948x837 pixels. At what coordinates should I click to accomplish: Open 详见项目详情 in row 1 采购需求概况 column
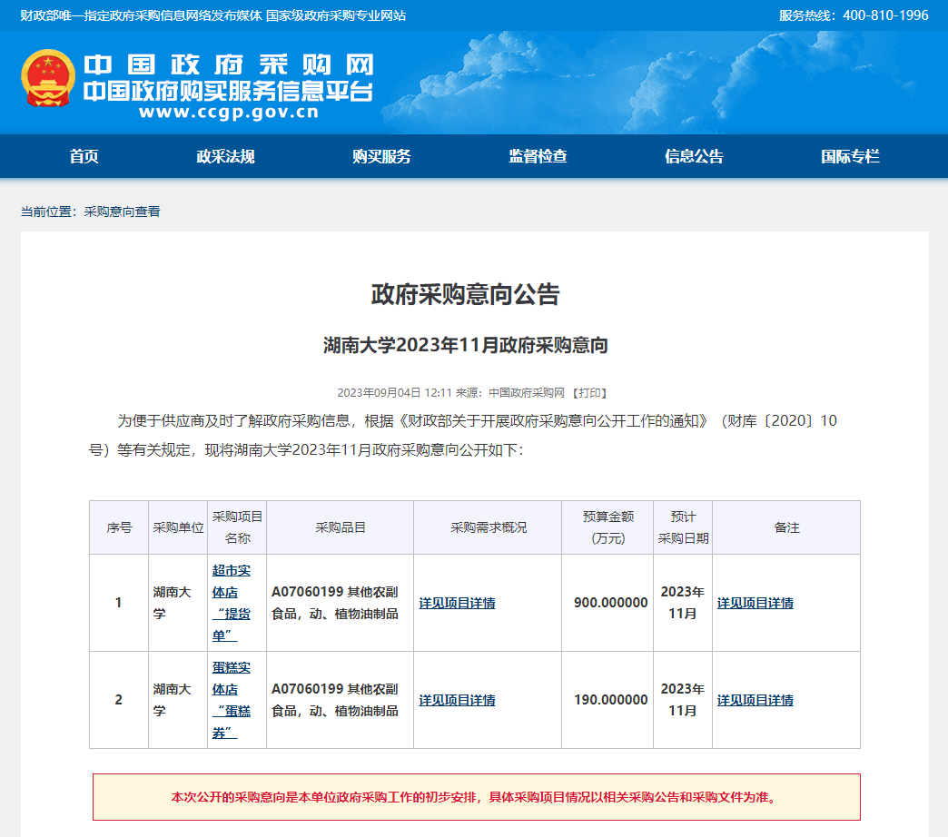[457, 603]
